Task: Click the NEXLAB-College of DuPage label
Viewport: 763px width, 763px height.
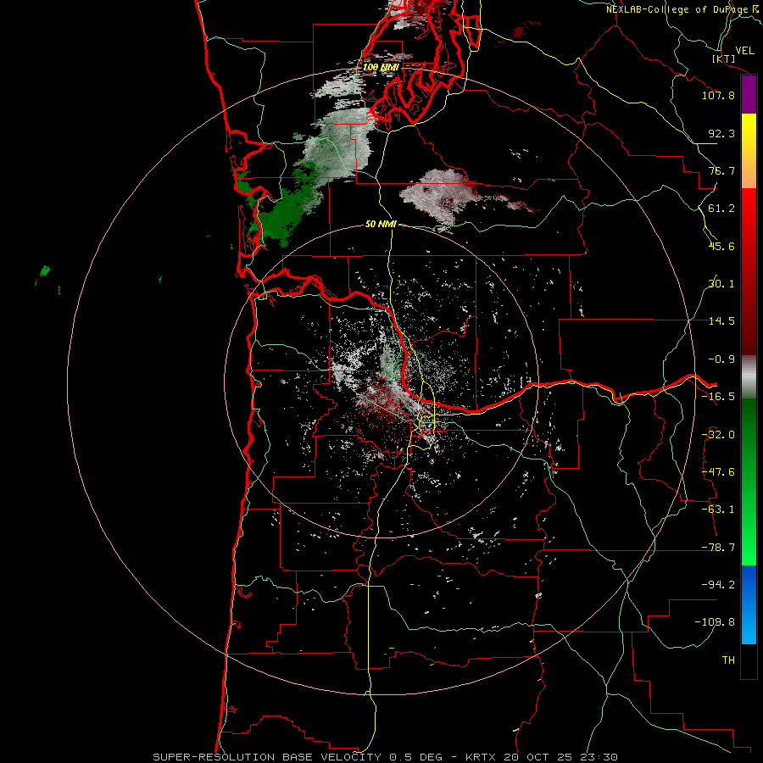Action: tap(683, 9)
